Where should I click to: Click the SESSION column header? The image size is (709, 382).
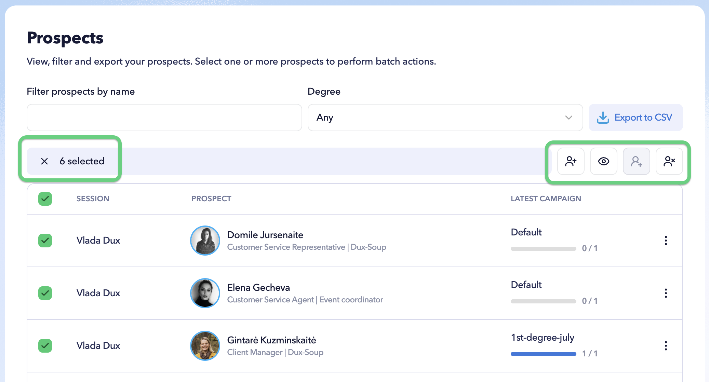[93, 199]
